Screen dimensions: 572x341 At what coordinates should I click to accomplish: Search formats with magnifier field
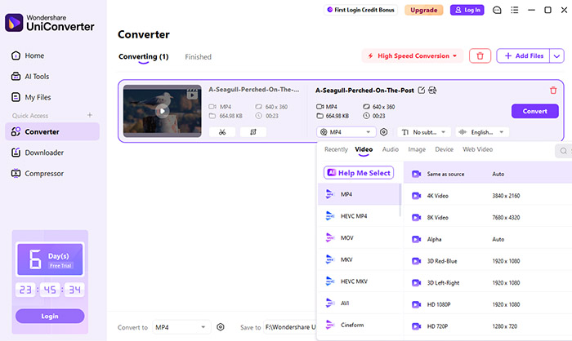tap(564, 150)
